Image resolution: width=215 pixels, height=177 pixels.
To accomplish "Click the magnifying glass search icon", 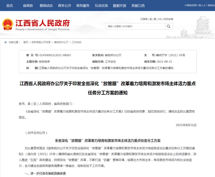I will (169, 26).
